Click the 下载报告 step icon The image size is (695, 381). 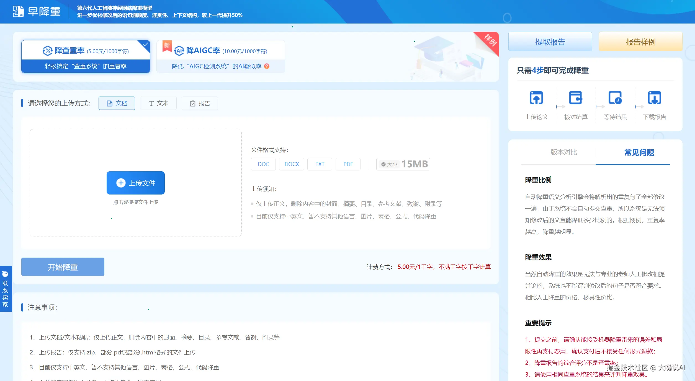tap(654, 98)
